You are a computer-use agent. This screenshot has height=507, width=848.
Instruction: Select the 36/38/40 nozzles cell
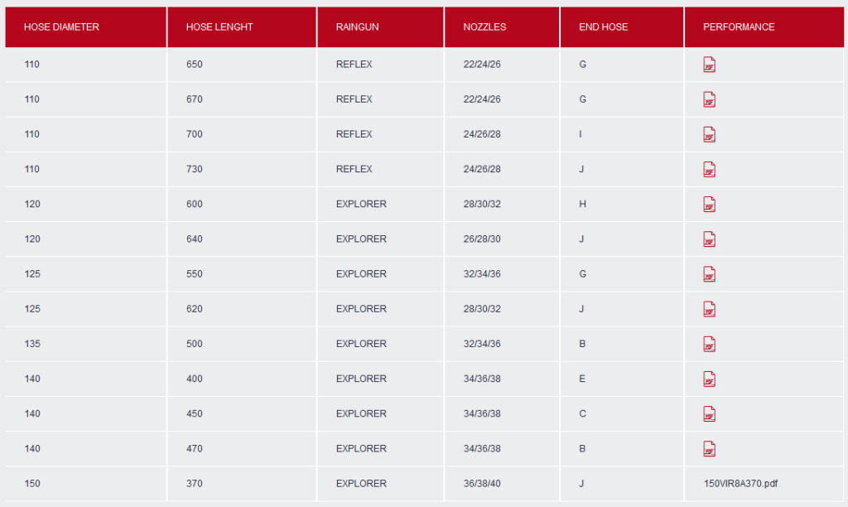point(482,483)
